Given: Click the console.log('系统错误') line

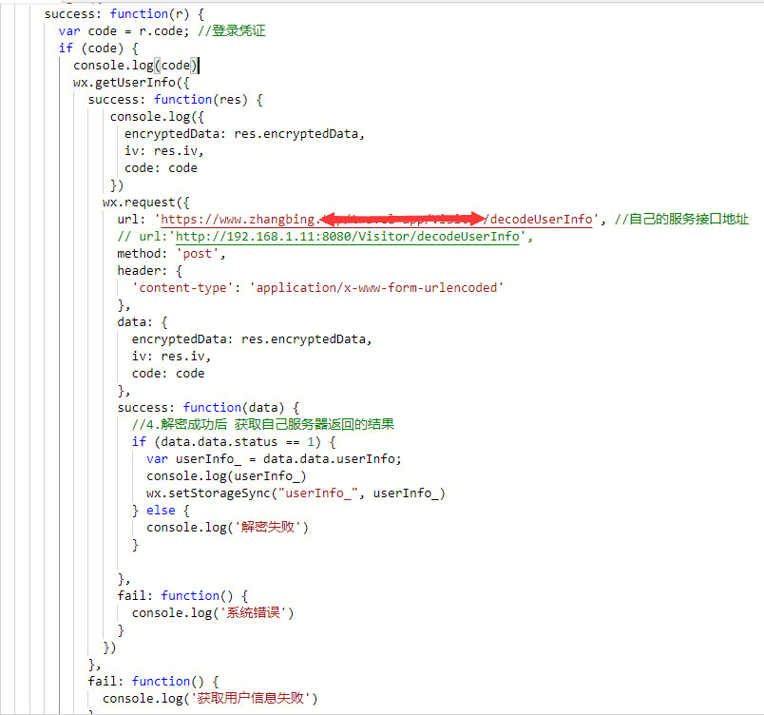Looking at the screenshot, I should 213,613.
